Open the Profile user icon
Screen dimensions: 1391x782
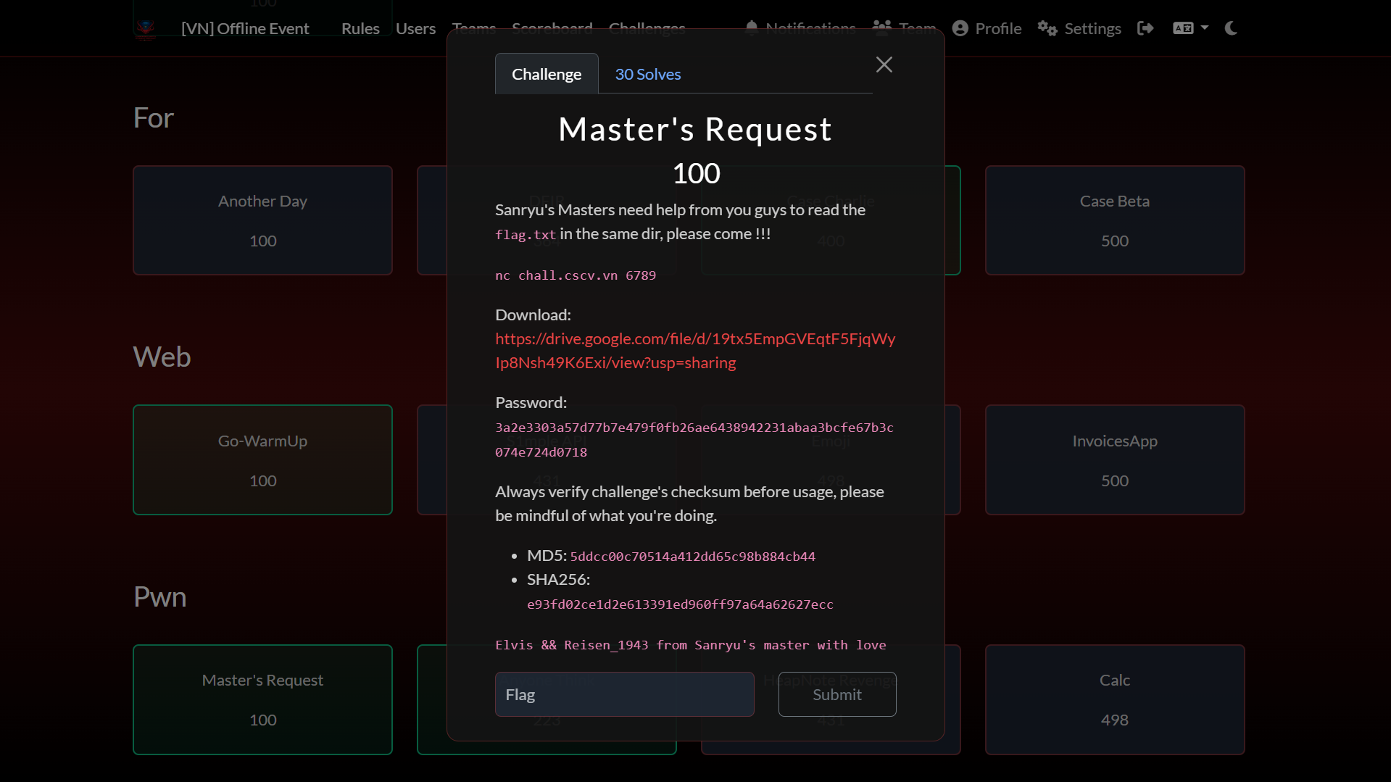[x=960, y=28]
